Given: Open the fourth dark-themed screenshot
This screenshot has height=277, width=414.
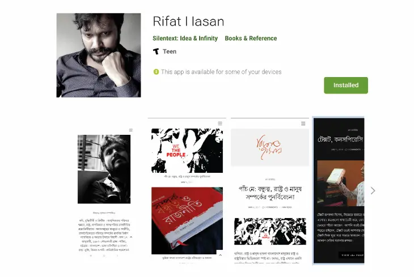Looking at the screenshot, I should (x=339, y=191).
